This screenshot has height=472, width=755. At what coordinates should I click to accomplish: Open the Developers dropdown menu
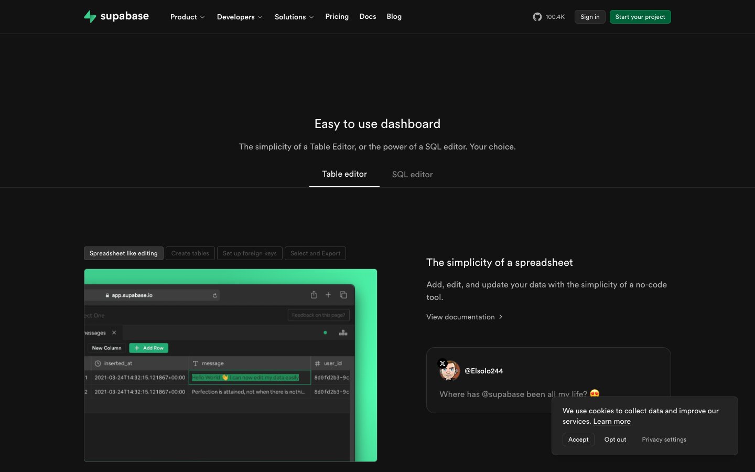coord(239,17)
